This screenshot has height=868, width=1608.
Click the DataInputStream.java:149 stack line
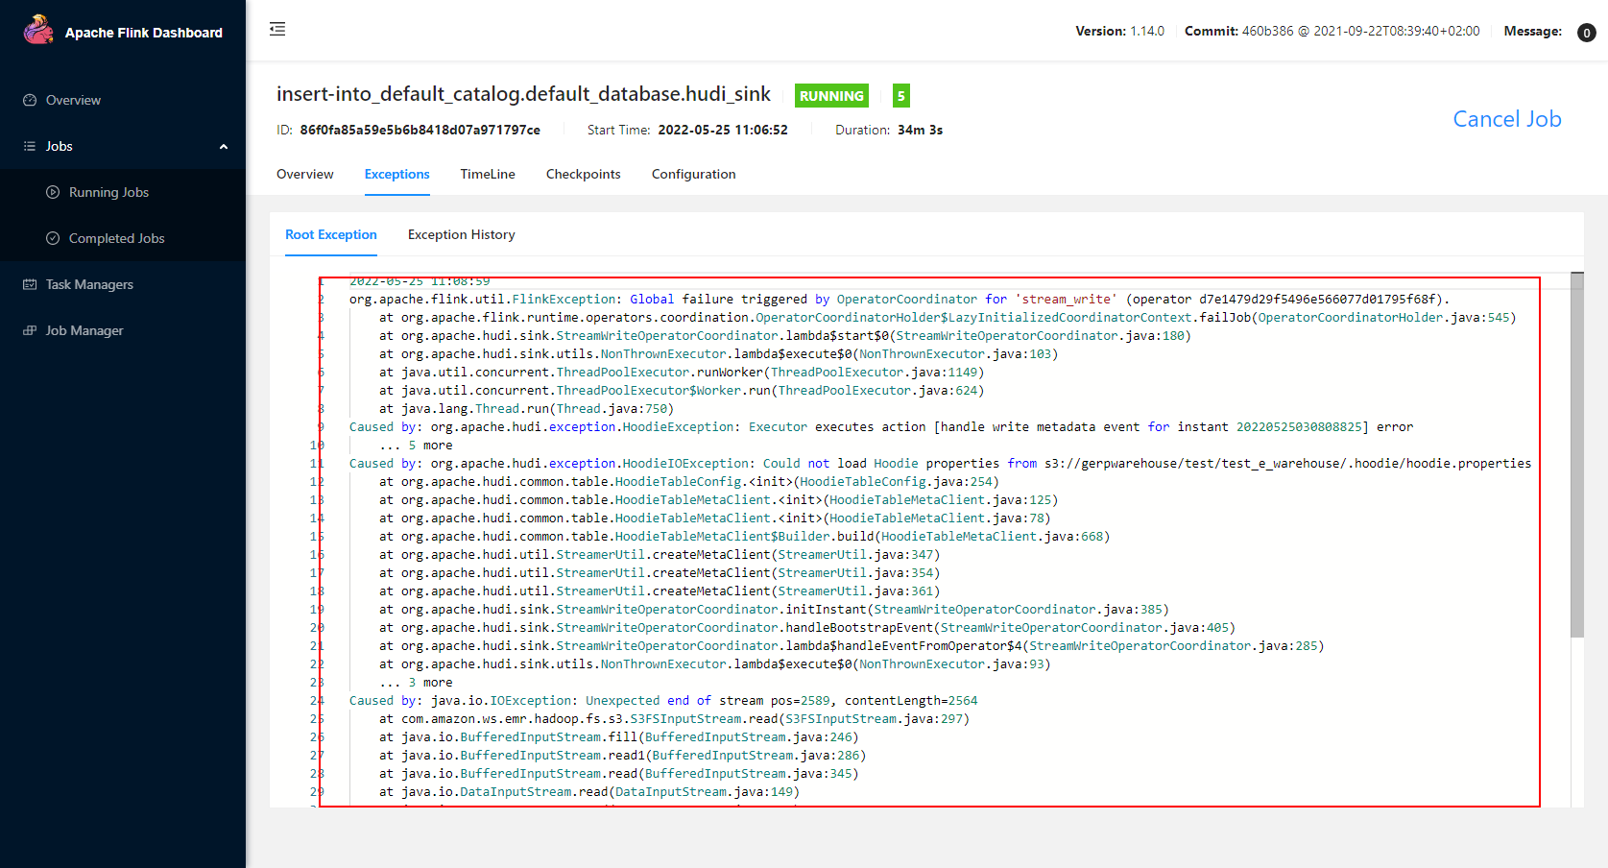tap(588, 792)
